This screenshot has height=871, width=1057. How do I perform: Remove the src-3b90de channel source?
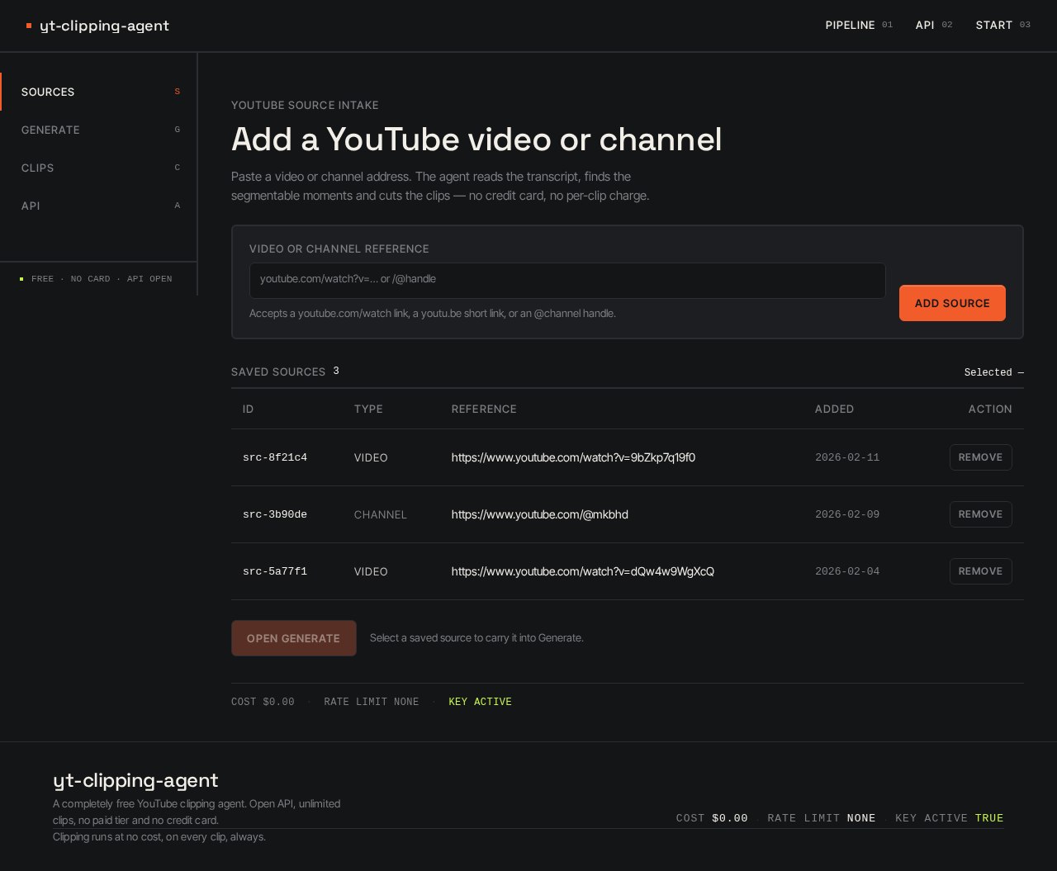coord(980,514)
